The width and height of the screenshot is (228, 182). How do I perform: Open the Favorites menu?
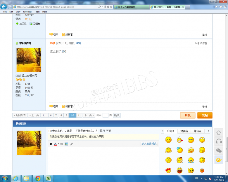[x=27, y=12]
